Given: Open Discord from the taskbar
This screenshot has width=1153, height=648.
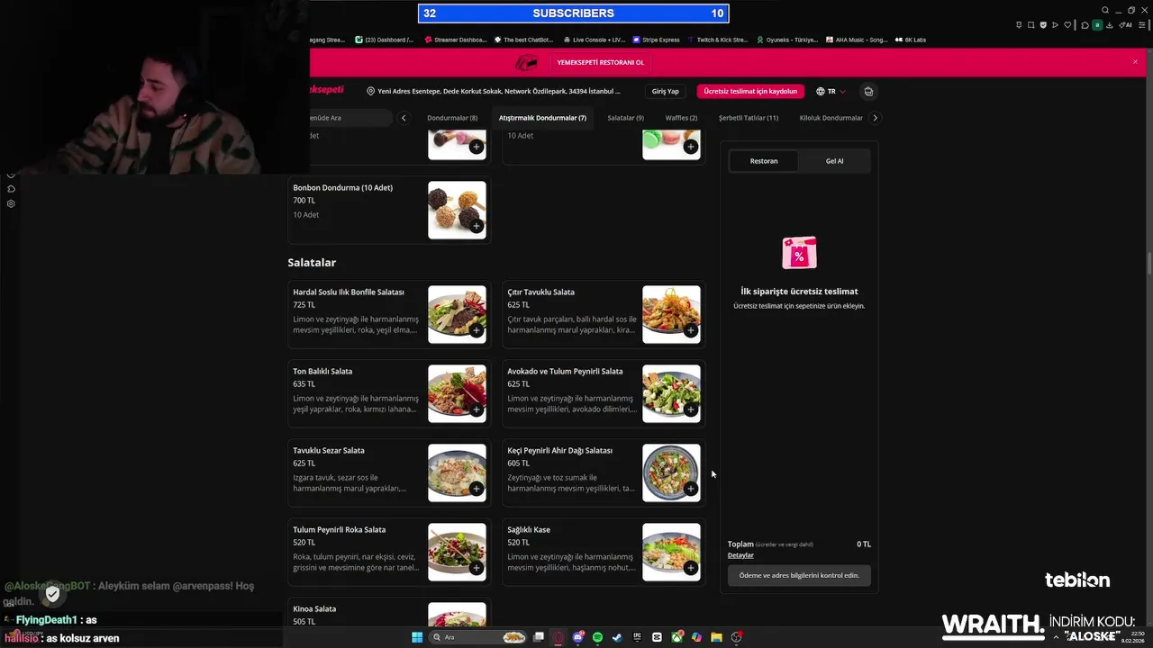Looking at the screenshot, I should pos(578,637).
